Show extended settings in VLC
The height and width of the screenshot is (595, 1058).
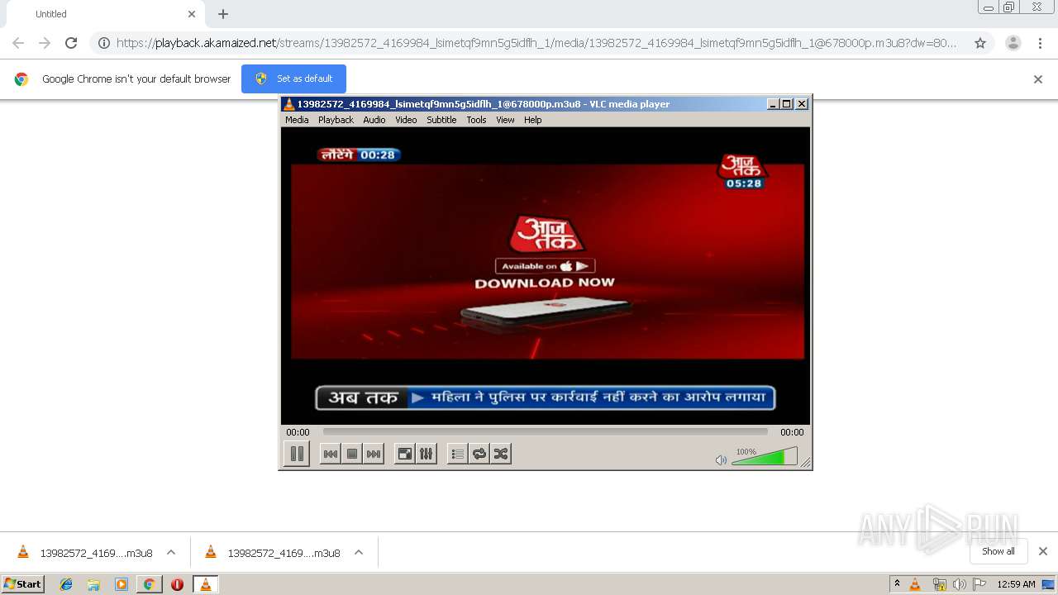pos(426,454)
